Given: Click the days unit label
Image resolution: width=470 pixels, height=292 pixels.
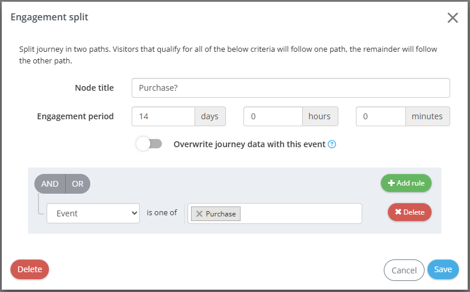Looking at the screenshot, I should click(x=210, y=116).
